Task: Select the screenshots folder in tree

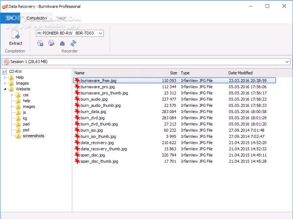Action: click(34, 136)
